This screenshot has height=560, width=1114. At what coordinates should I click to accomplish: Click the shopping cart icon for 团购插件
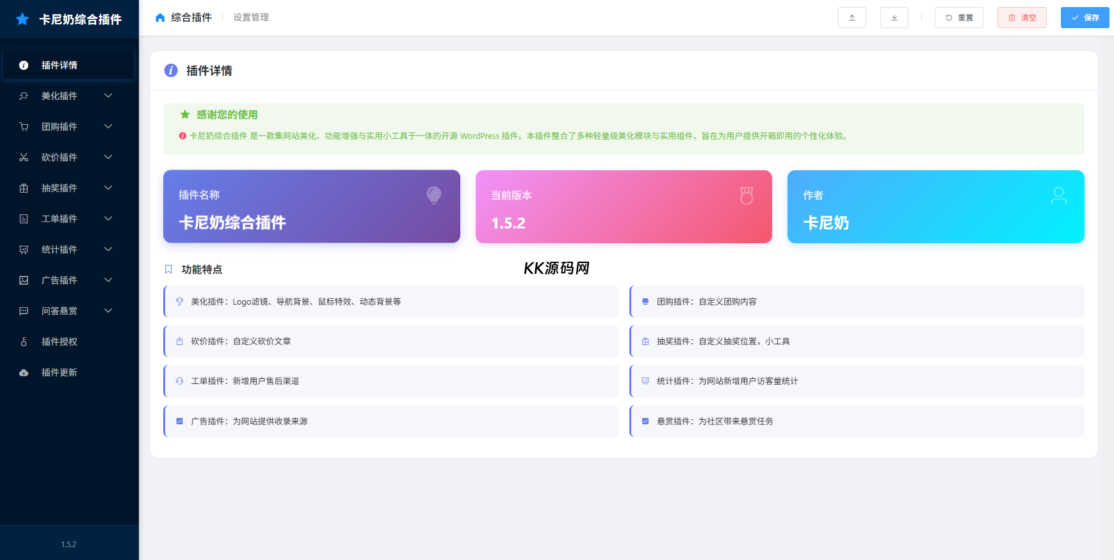tap(24, 127)
